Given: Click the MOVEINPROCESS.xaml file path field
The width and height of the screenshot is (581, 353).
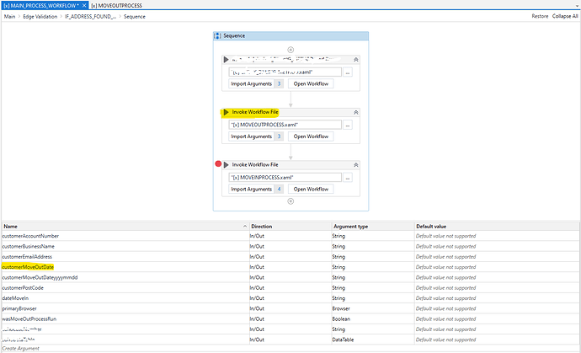Looking at the screenshot, I should click(285, 177).
